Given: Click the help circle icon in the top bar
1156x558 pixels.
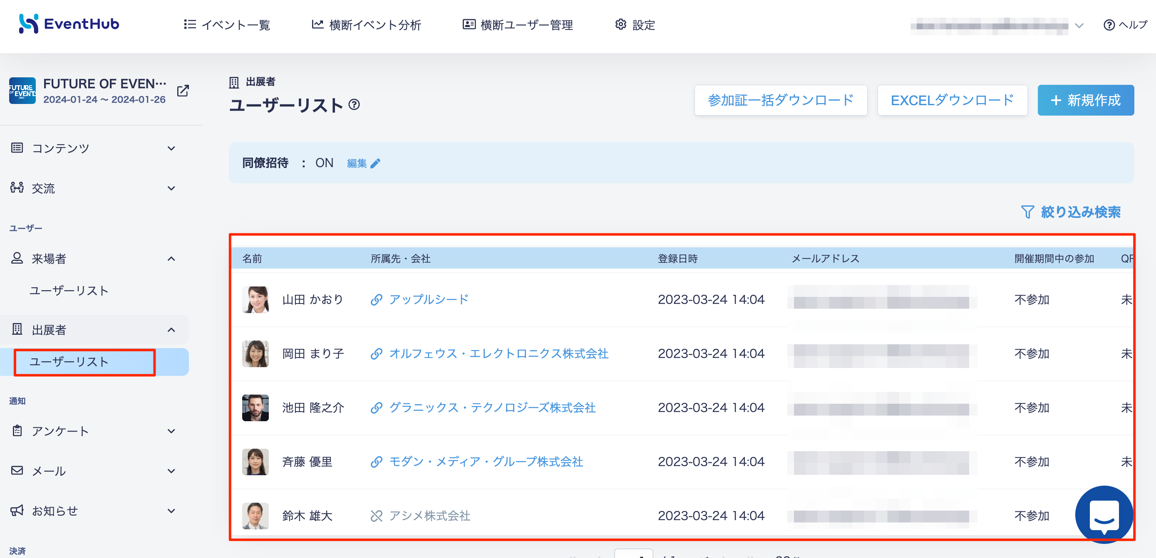Looking at the screenshot, I should [1109, 25].
